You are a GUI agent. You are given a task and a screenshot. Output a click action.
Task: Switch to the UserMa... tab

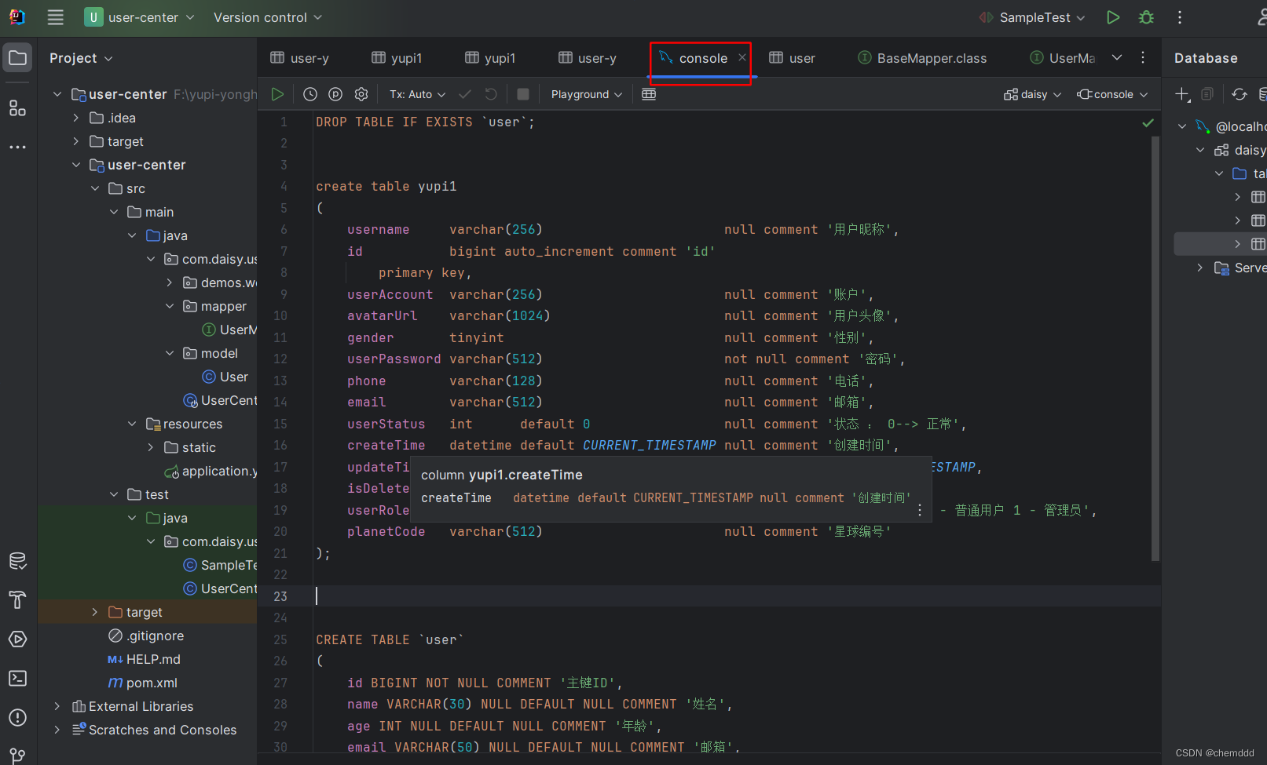pos(1062,58)
